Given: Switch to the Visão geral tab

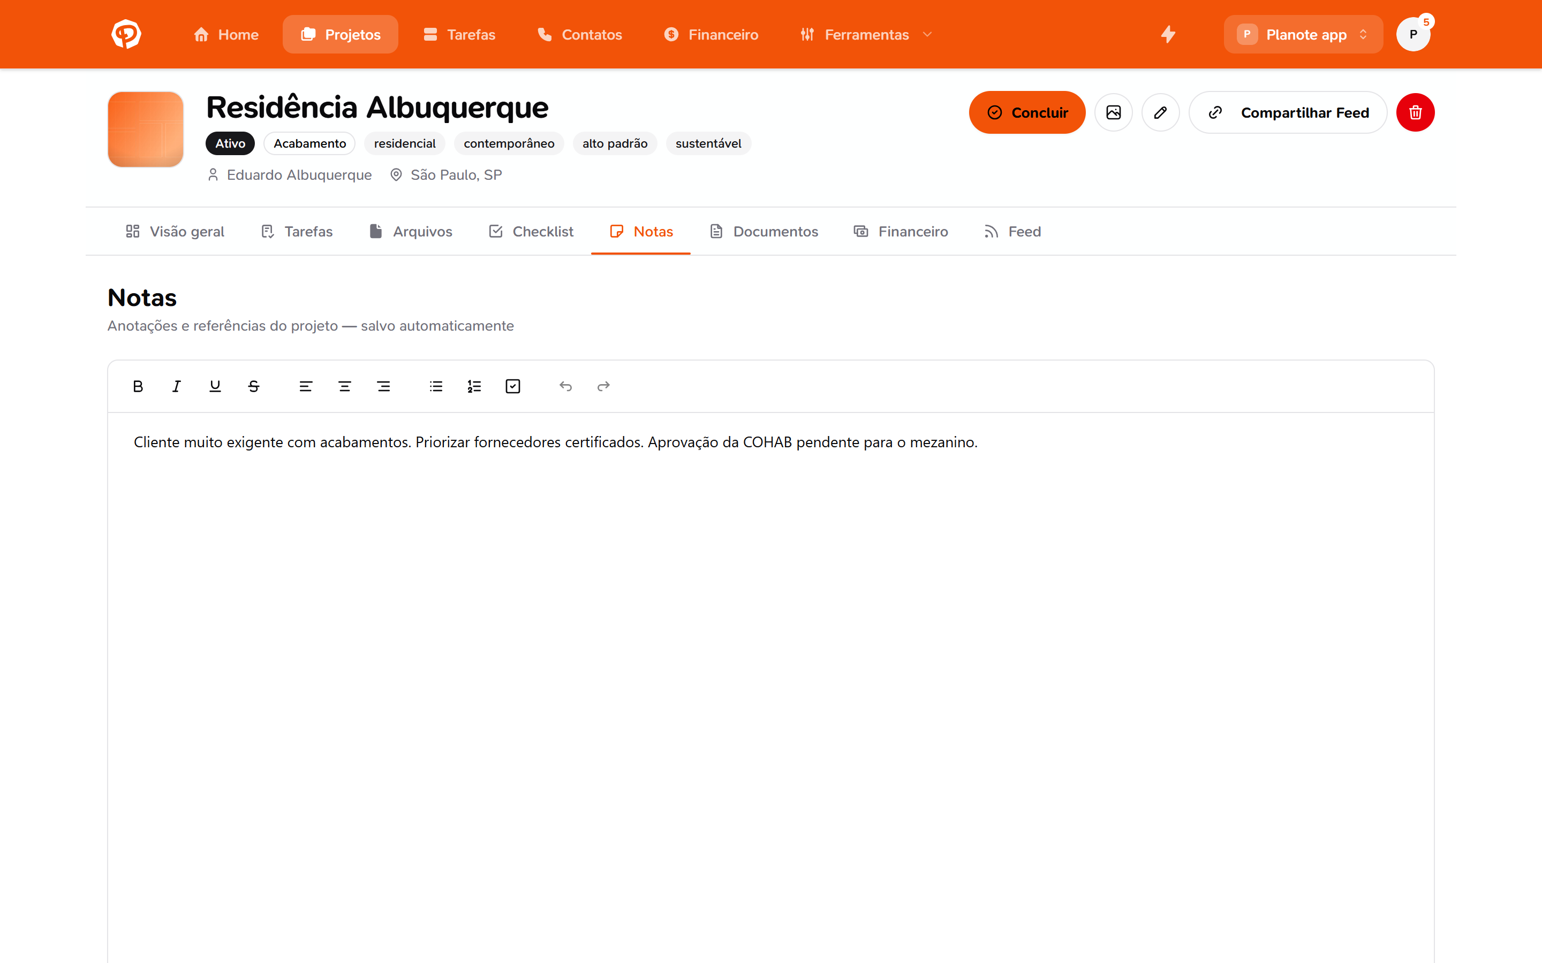Looking at the screenshot, I should point(175,231).
